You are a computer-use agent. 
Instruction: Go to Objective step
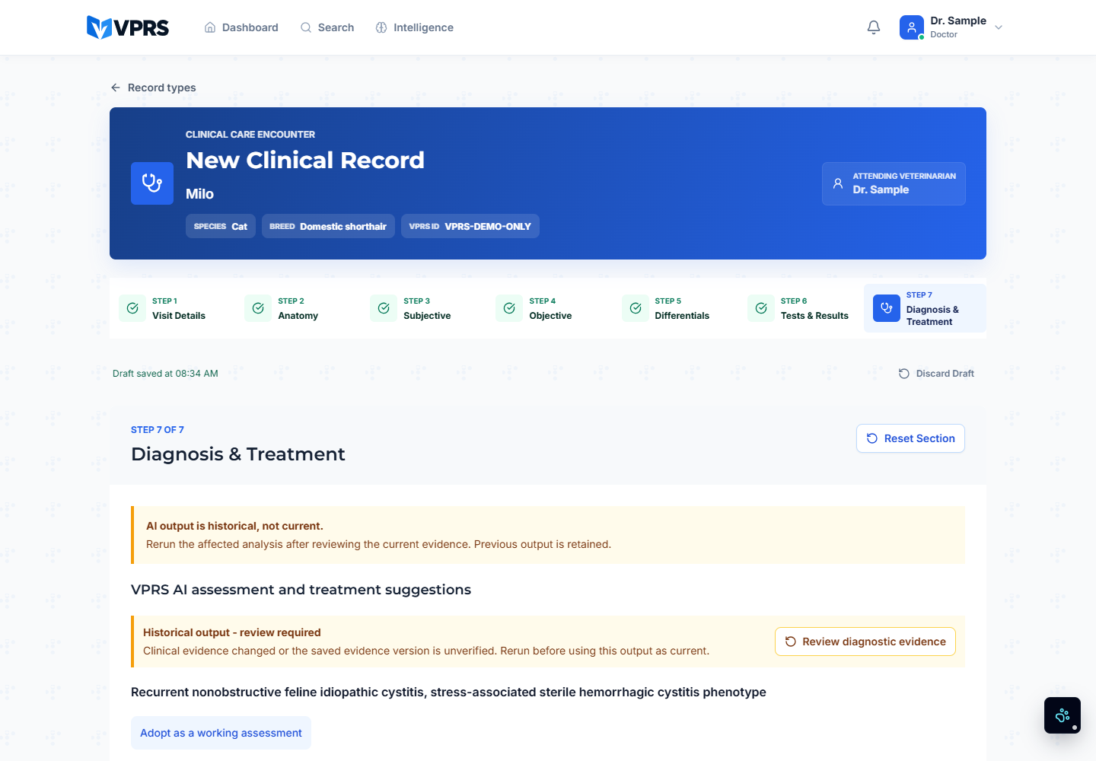pos(546,308)
